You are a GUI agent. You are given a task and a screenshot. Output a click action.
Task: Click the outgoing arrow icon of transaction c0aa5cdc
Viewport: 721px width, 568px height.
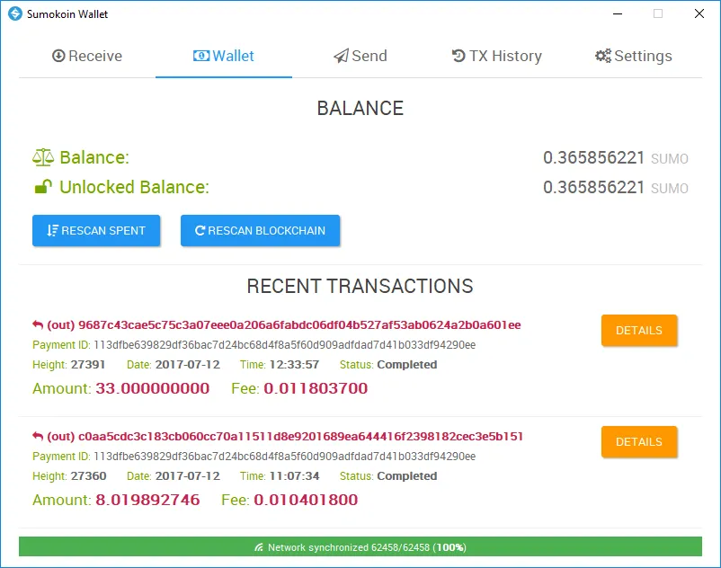38,437
